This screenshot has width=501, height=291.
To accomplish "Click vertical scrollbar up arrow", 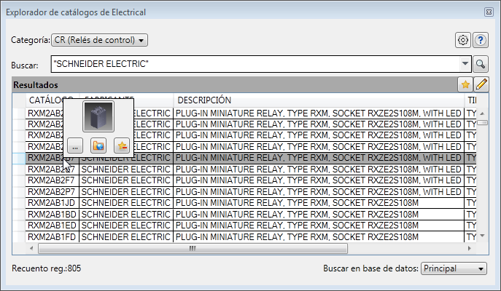I will tap(482, 113).
